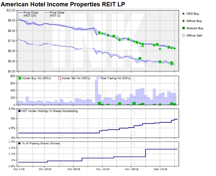
Task: Click the Officer Sell legend hollow diamond
Action: pyautogui.click(x=183, y=36)
